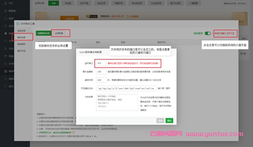
Task: Select the 操作日志 tab
Action: (21, 50)
